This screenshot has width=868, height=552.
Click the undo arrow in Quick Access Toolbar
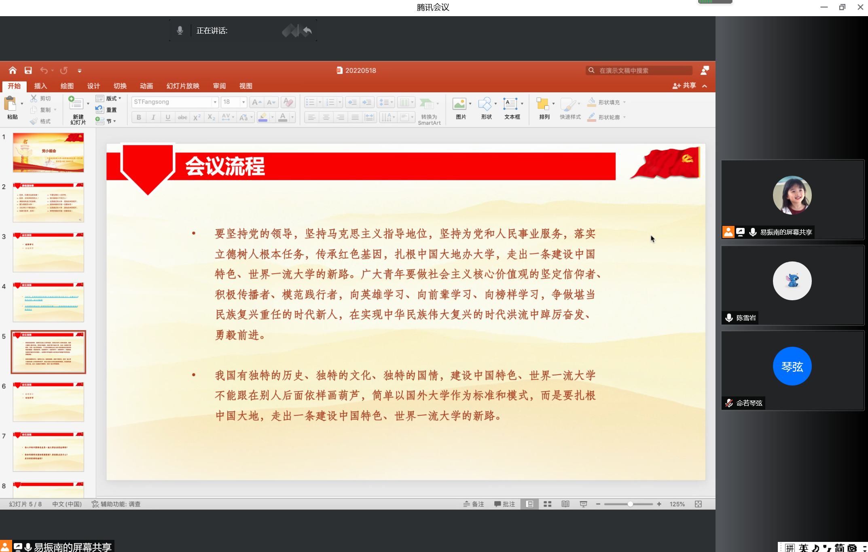[44, 70]
